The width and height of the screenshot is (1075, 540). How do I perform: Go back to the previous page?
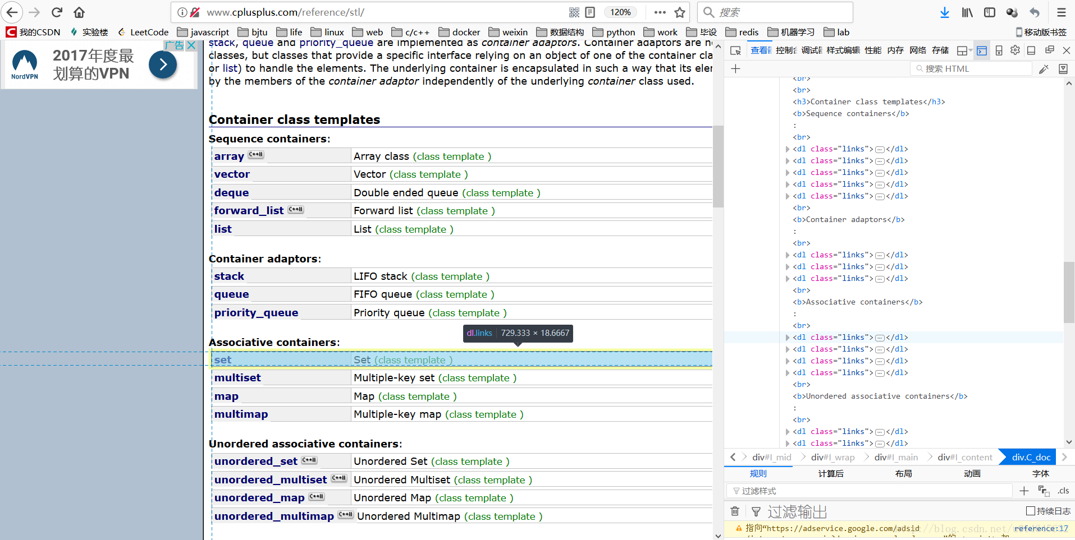12,12
